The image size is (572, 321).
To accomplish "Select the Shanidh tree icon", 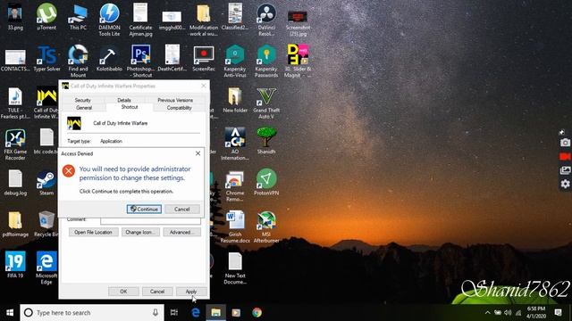I will [266, 140].
